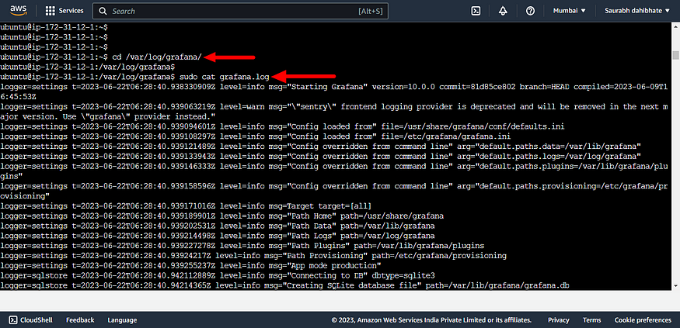The height and width of the screenshot is (328, 680).
Task: Open the Terms link
Action: [592, 320]
